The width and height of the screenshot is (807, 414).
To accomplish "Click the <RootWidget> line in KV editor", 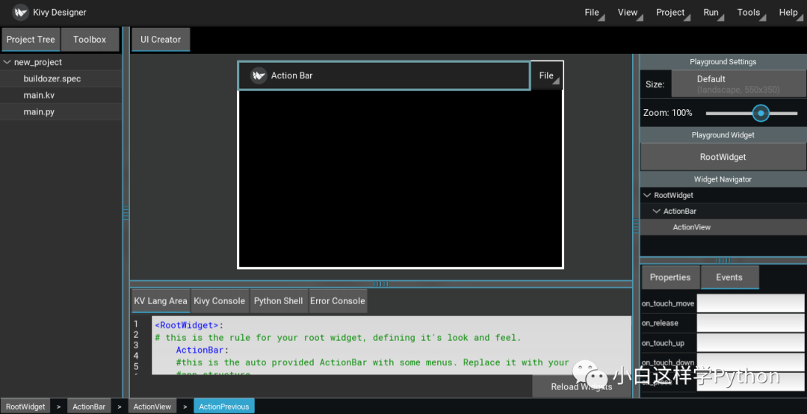I will [189, 325].
